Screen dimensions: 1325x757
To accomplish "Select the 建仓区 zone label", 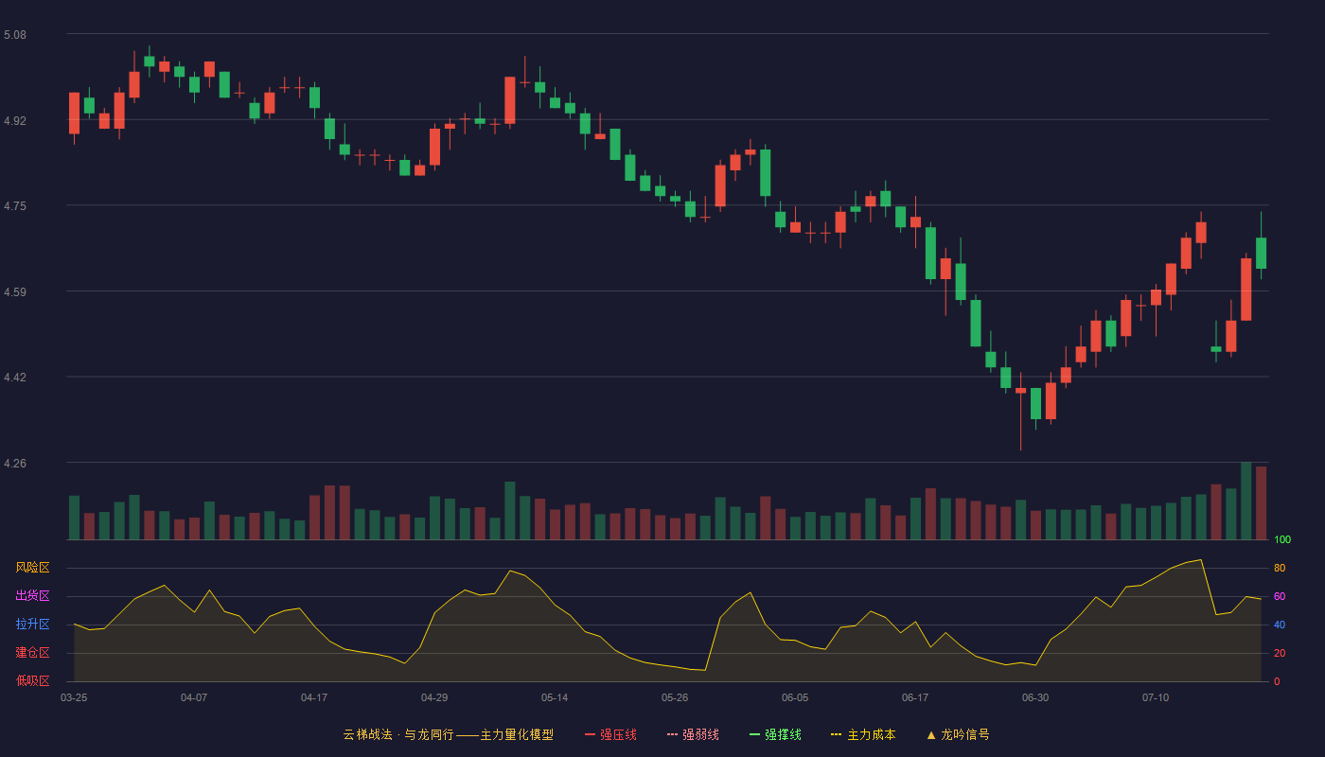I will pyautogui.click(x=32, y=653).
